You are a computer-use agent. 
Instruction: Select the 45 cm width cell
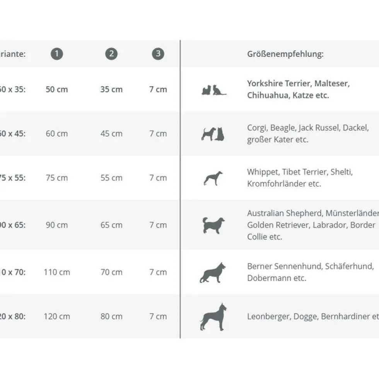tap(111, 134)
